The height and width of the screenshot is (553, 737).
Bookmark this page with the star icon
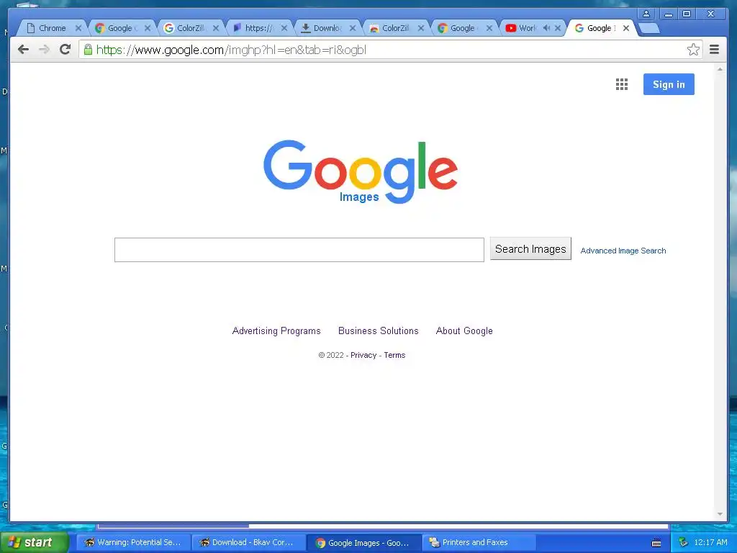[693, 50]
